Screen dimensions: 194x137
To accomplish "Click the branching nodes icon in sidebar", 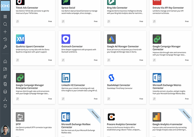I will click(5, 99).
